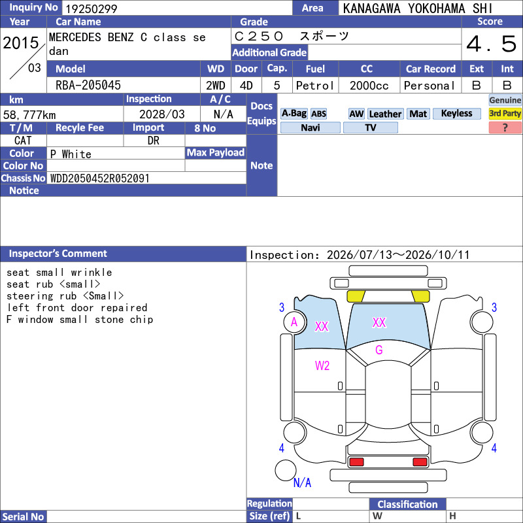Click the rear left wheel circle in the diagram
This screenshot has width=523, height=523.
coord(295,432)
